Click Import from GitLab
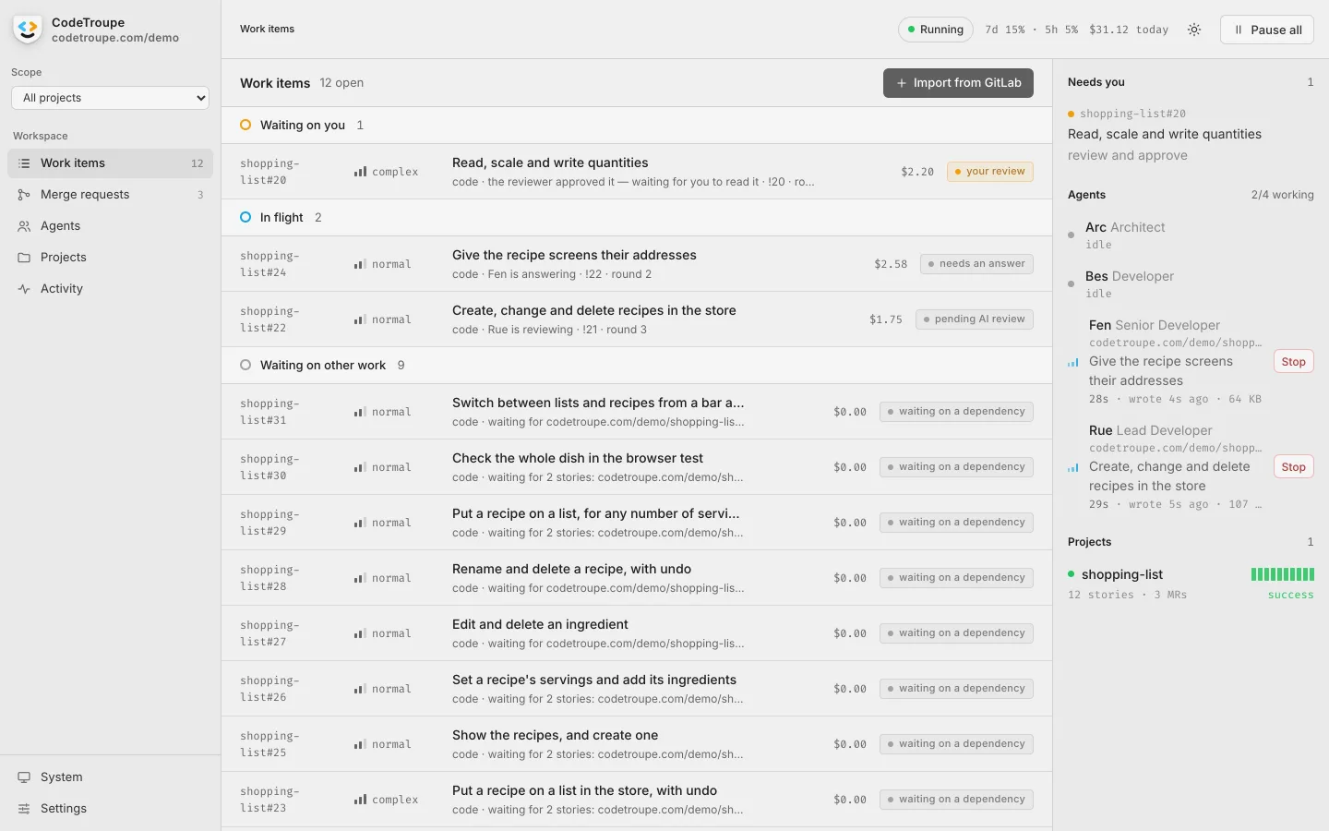Image resolution: width=1329 pixels, height=831 pixels. [x=958, y=83]
